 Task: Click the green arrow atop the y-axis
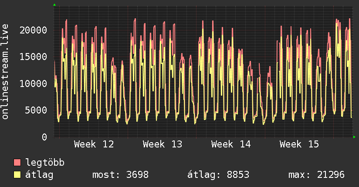pyautogui.click(x=54, y=5)
